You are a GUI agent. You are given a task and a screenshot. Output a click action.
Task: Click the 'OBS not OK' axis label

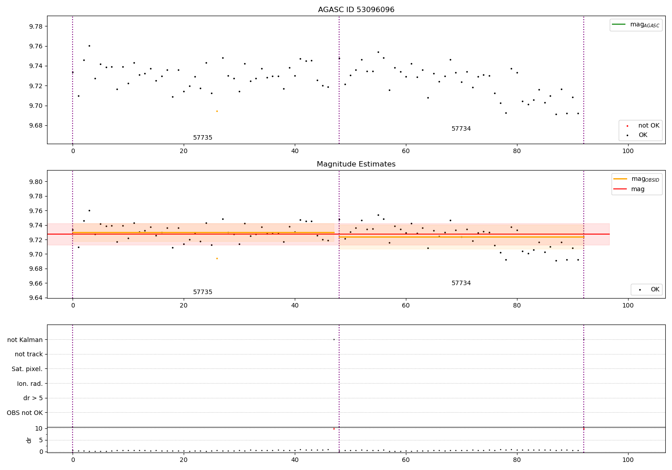point(25,413)
